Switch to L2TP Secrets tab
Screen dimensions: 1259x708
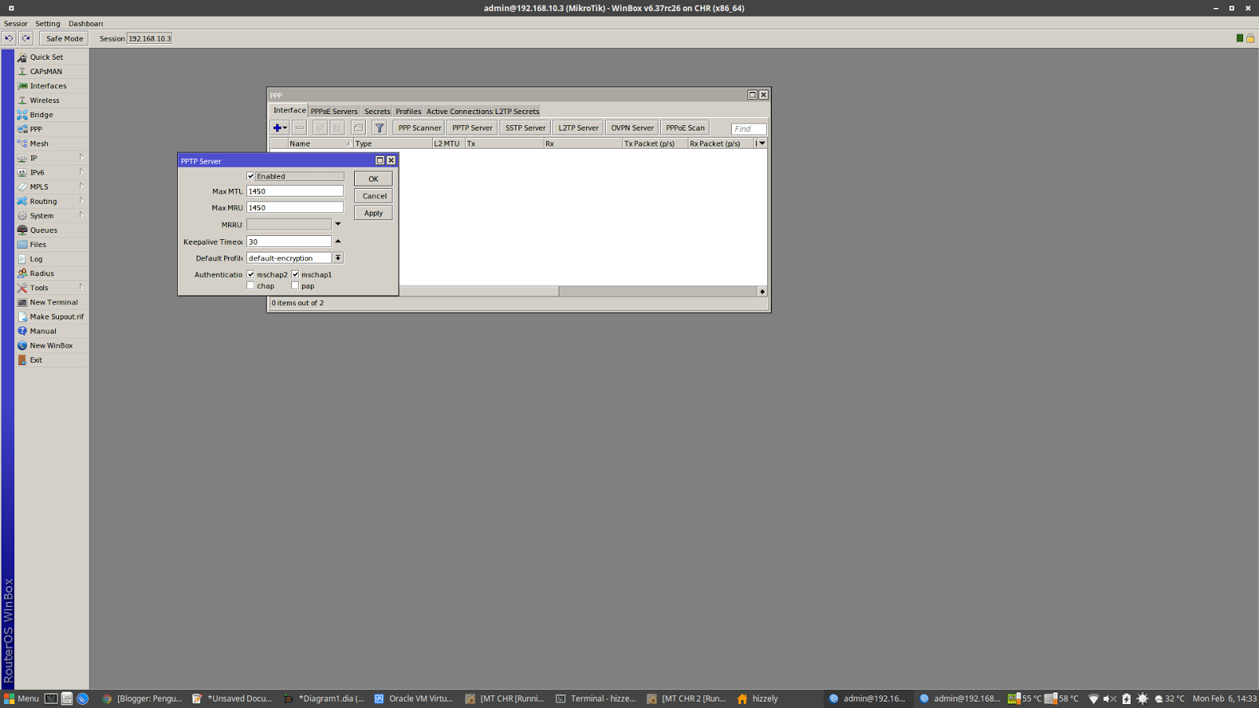tap(517, 111)
